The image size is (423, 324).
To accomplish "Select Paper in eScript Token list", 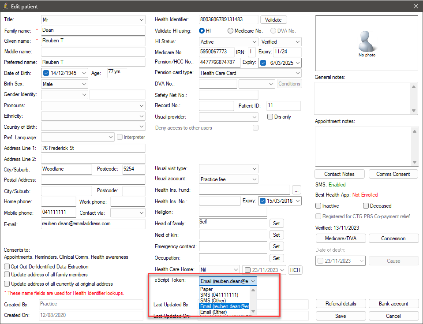I will (225, 289).
